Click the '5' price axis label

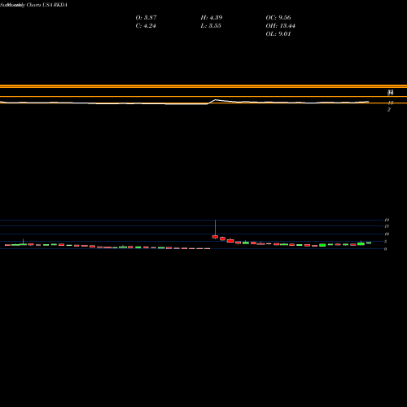(x=385, y=242)
